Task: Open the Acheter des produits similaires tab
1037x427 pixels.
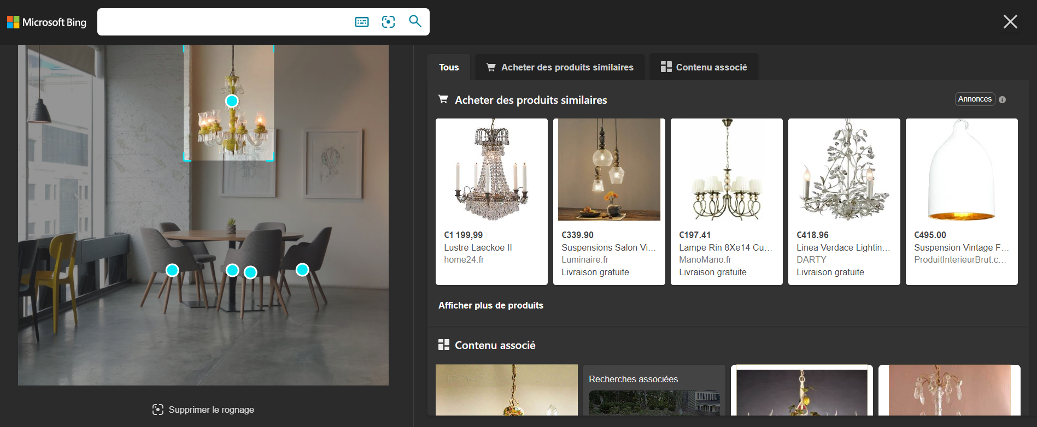Action: point(560,67)
